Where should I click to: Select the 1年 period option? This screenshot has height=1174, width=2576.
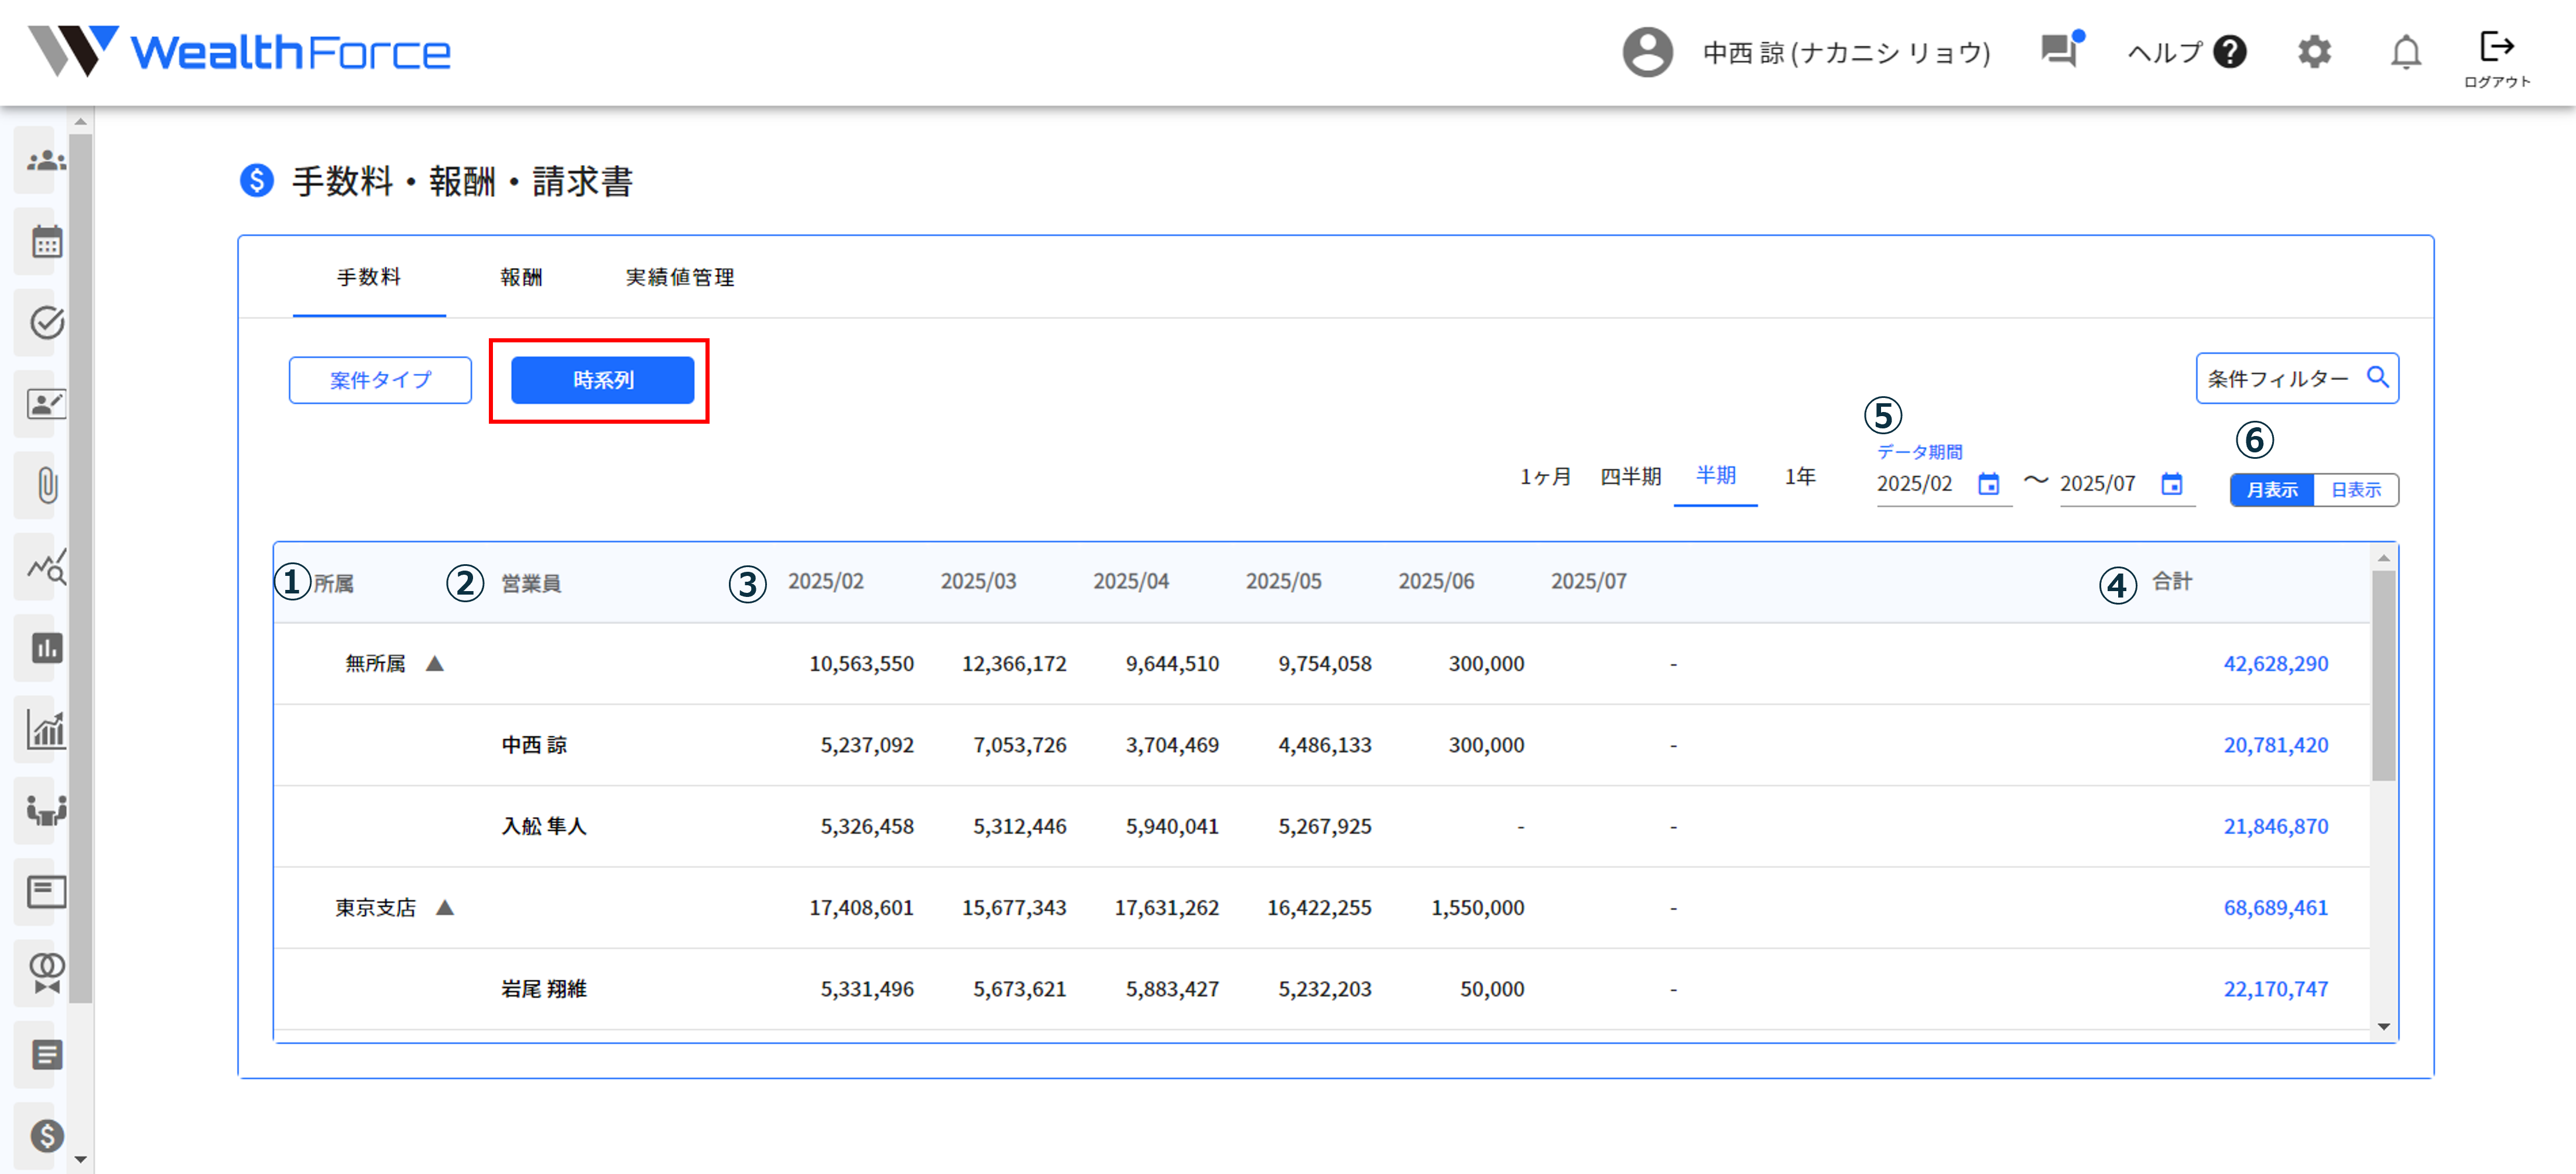1800,477
